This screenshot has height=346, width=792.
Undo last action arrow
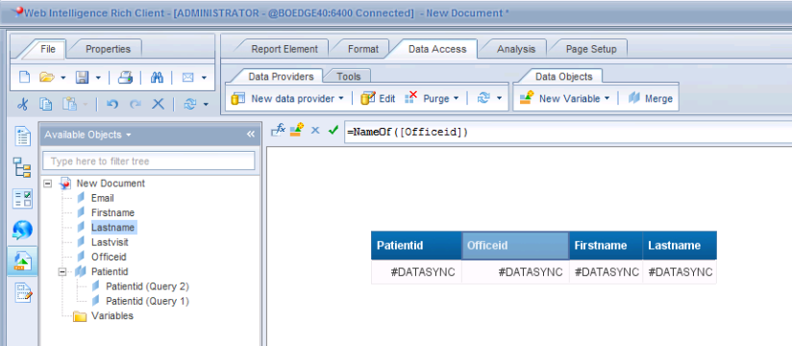pyautogui.click(x=112, y=104)
